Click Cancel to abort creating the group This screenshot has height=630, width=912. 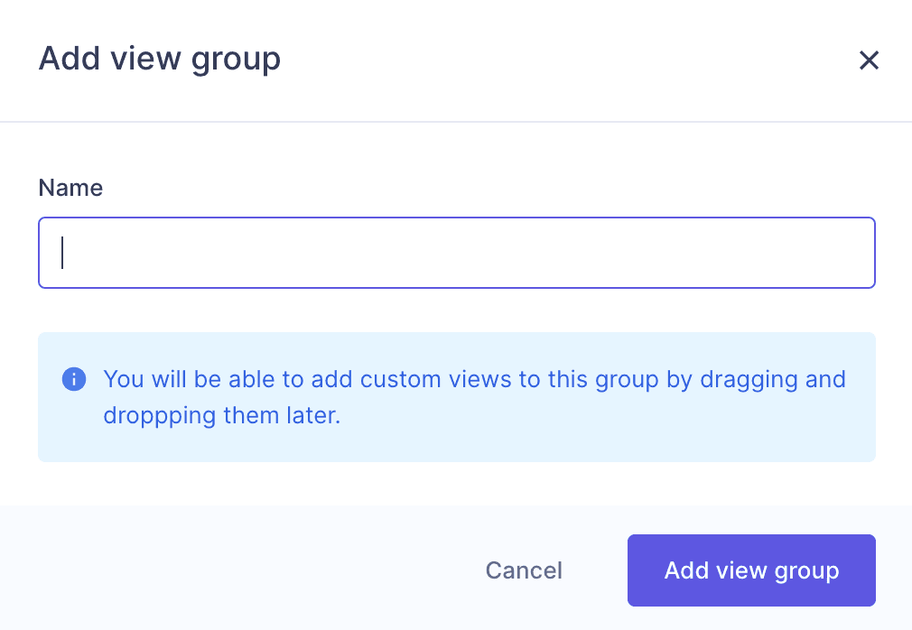524,570
